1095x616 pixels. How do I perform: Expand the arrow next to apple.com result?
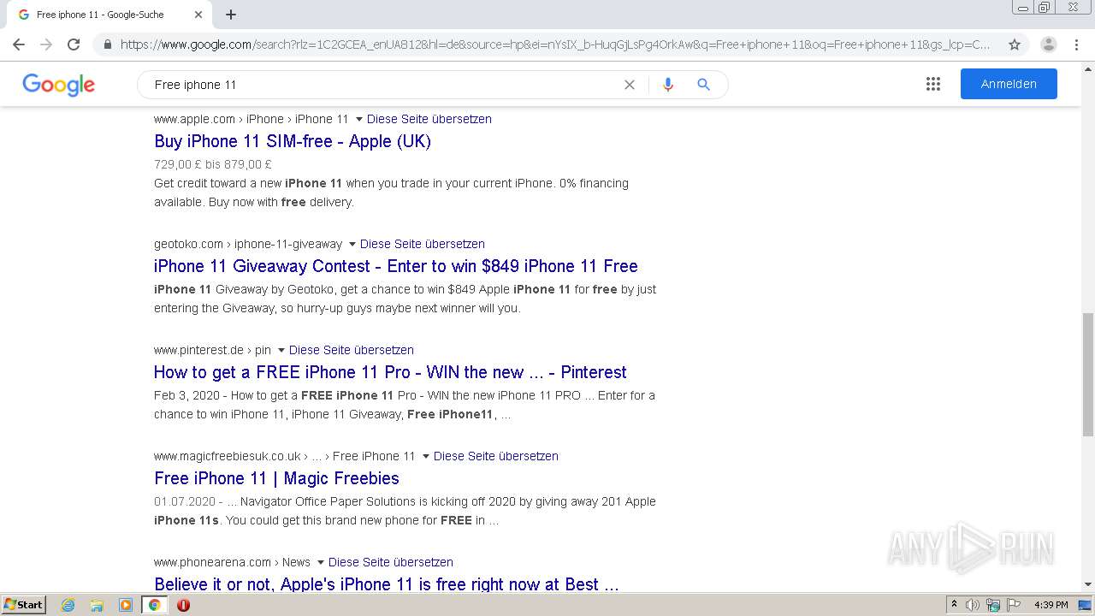click(x=358, y=120)
